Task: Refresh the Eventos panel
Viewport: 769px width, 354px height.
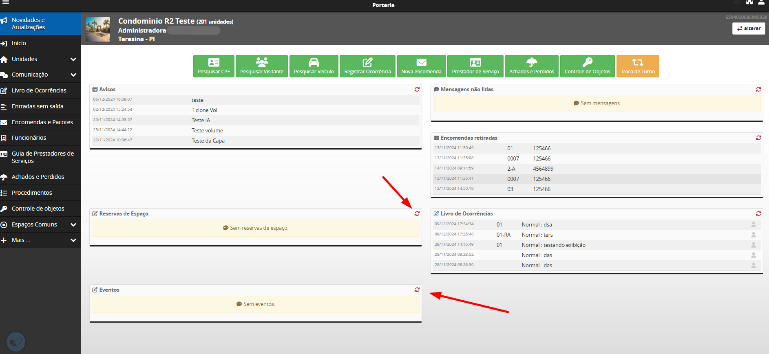Action: click(417, 290)
